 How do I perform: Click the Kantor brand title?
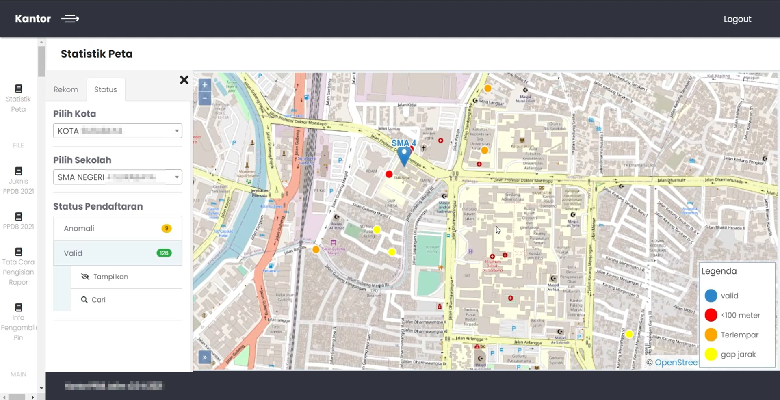33,19
